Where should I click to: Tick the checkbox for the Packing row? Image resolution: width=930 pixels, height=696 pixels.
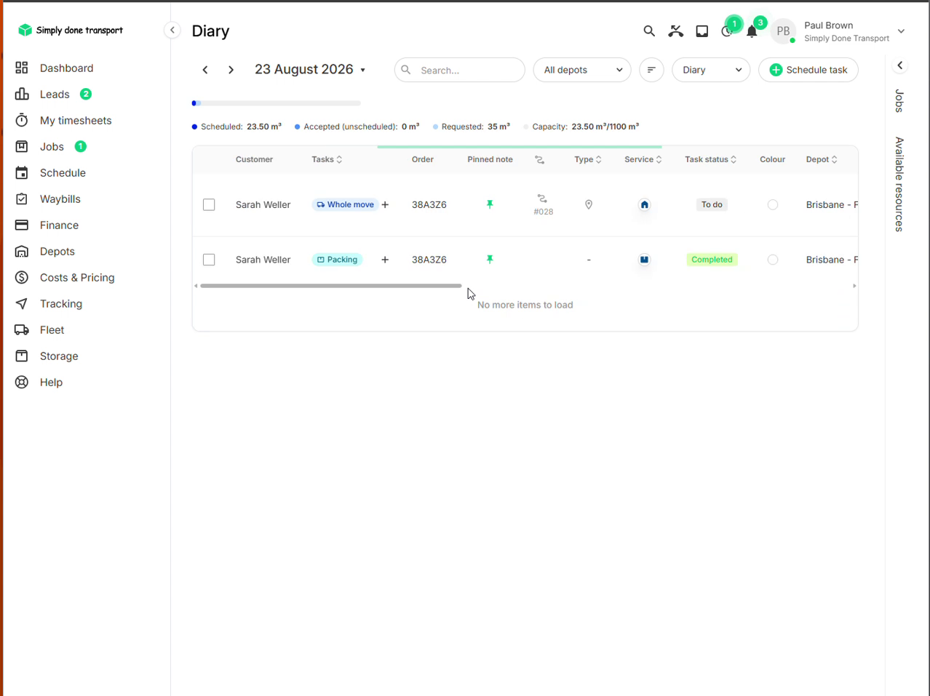[209, 260]
